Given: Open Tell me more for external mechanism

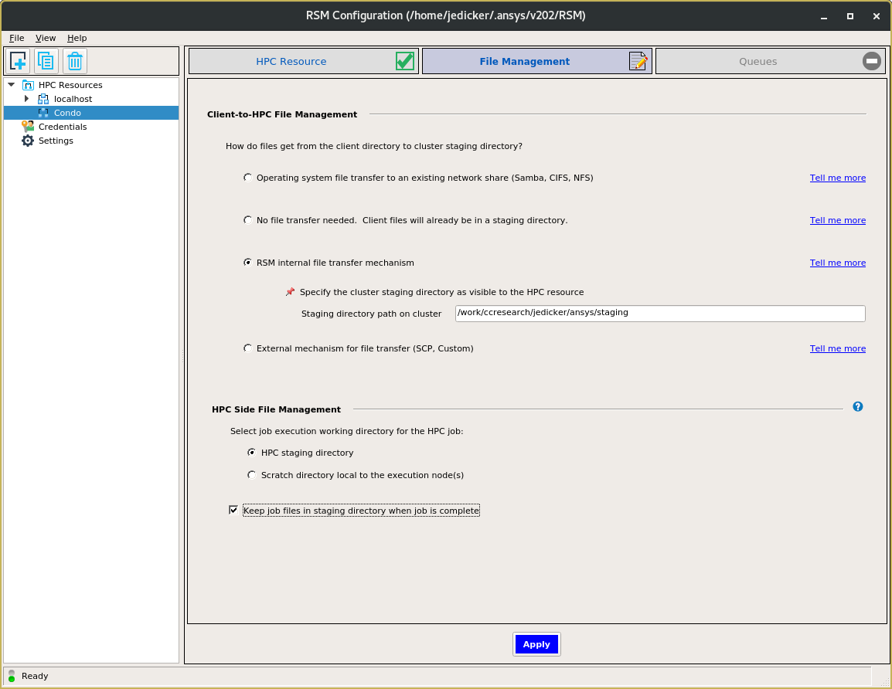Looking at the screenshot, I should coord(837,348).
